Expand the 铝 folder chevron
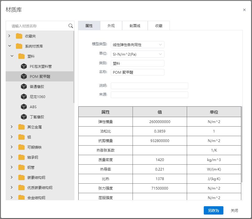 coord(12,137)
